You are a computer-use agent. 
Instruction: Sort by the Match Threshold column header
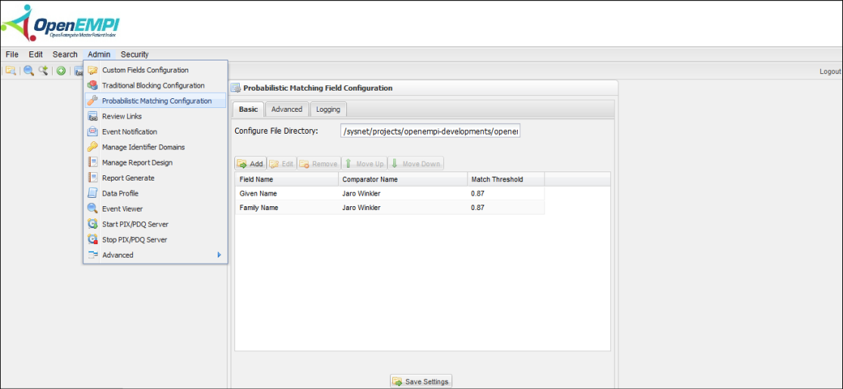click(x=506, y=180)
